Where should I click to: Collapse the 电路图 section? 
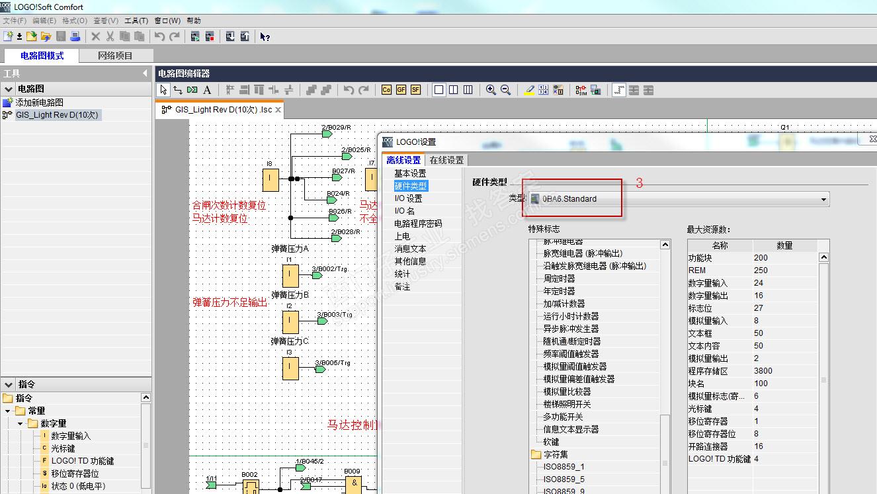click(x=9, y=89)
